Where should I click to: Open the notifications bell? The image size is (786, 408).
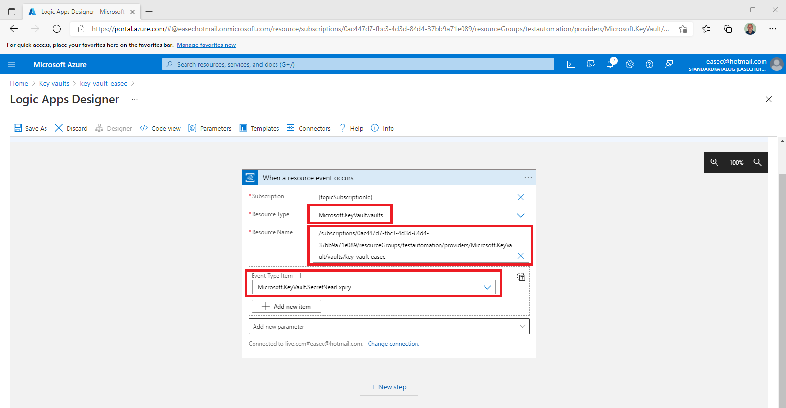(x=610, y=64)
